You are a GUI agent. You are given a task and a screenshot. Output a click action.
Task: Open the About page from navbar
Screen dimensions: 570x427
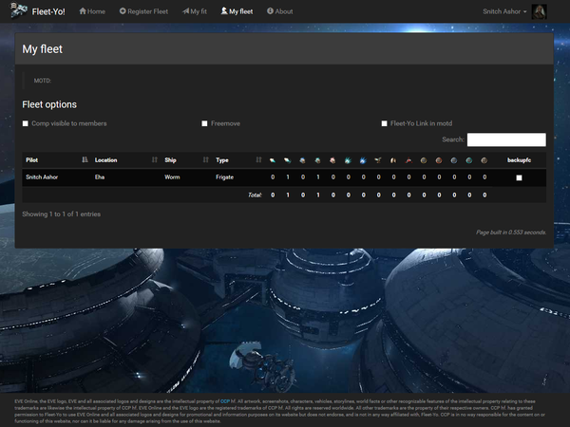(x=283, y=11)
